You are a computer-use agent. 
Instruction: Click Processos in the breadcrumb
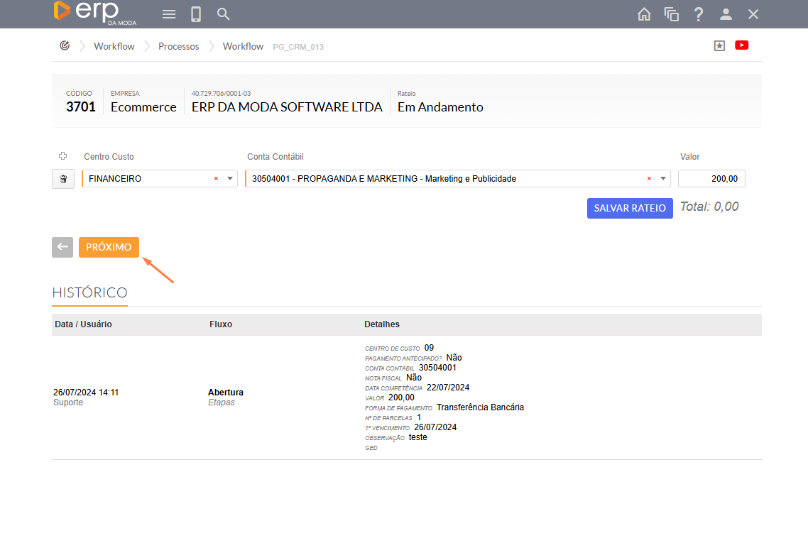(178, 46)
